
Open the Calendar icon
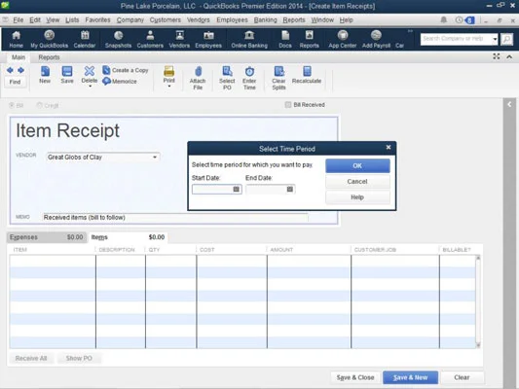click(x=85, y=39)
